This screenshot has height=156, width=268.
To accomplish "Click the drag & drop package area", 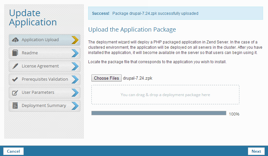I will point(165,95).
